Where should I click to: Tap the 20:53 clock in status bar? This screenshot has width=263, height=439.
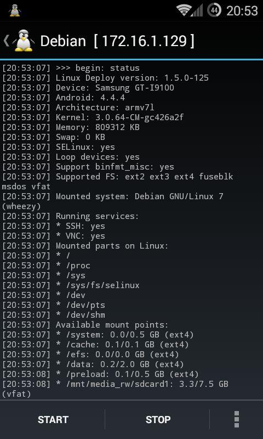click(242, 10)
